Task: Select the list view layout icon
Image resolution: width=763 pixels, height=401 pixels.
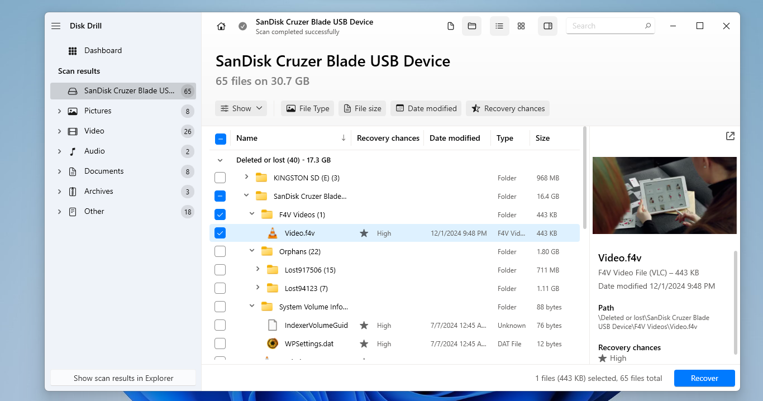Action: 499,26
